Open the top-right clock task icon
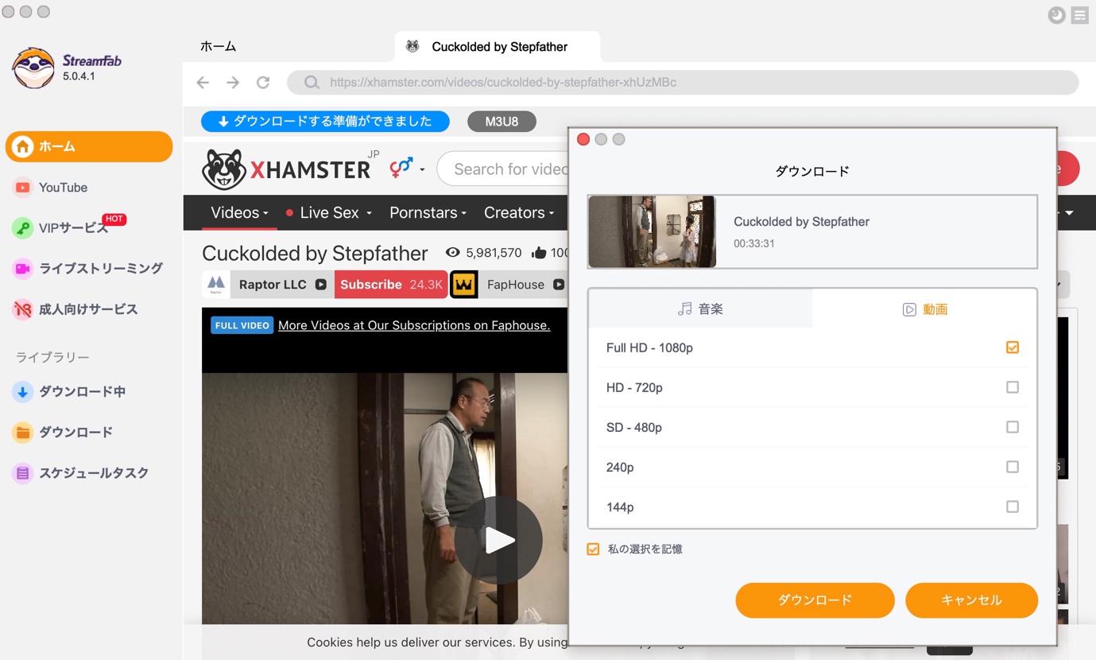Image resolution: width=1096 pixels, height=660 pixels. 1056,14
